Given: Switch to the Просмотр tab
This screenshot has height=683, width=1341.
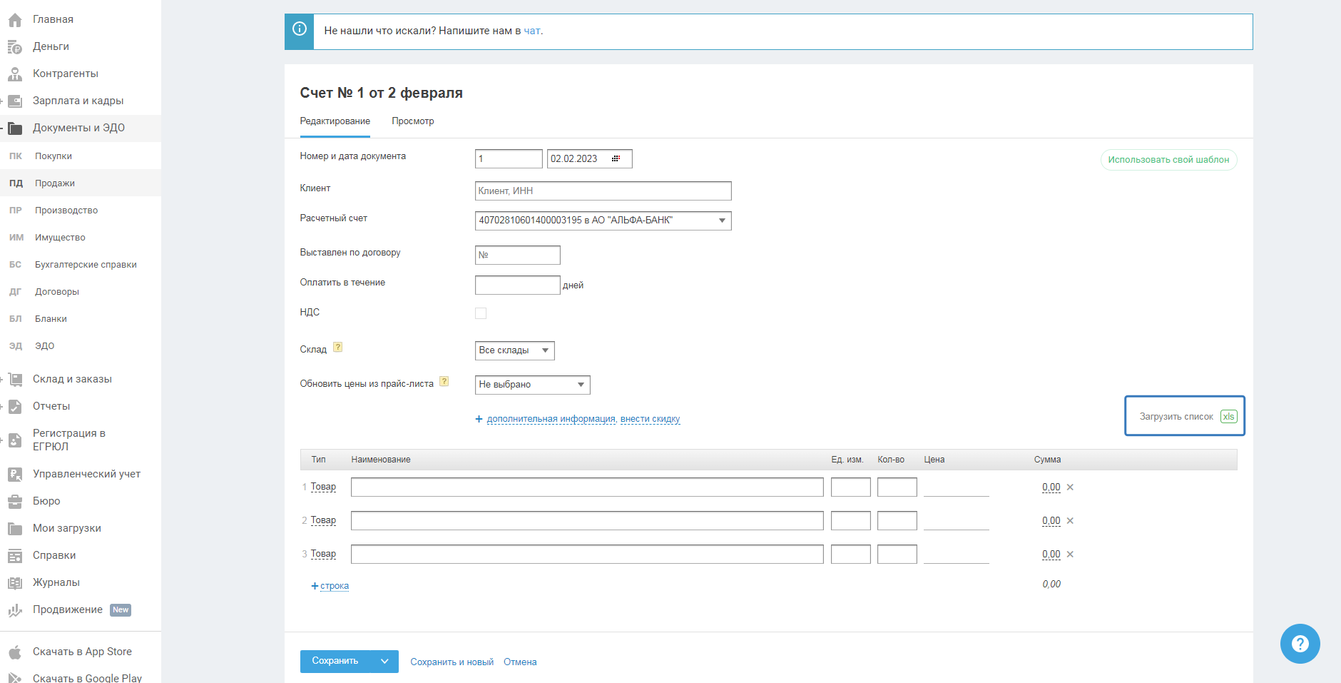Looking at the screenshot, I should [412, 121].
